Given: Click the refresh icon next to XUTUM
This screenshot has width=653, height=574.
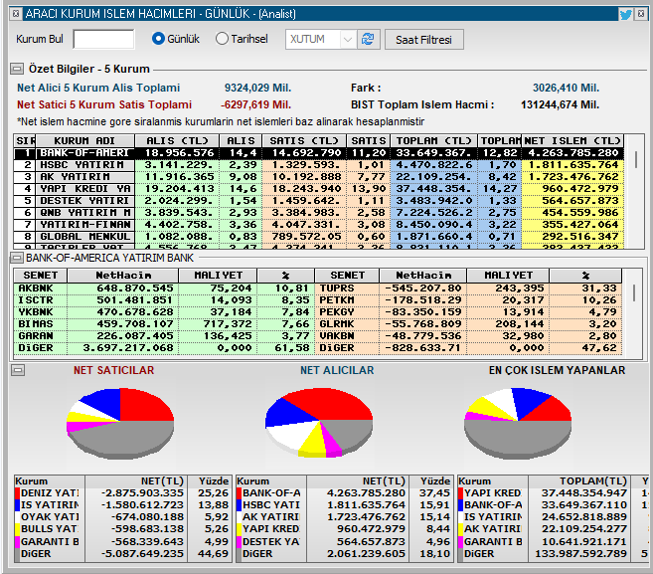Looking at the screenshot, I should 368,39.
